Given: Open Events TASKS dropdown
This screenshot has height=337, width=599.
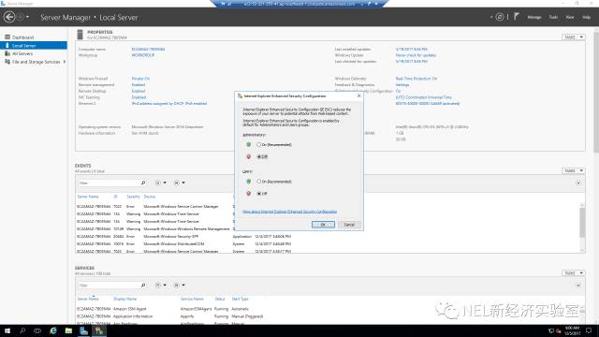Looking at the screenshot, I should click(x=573, y=170).
